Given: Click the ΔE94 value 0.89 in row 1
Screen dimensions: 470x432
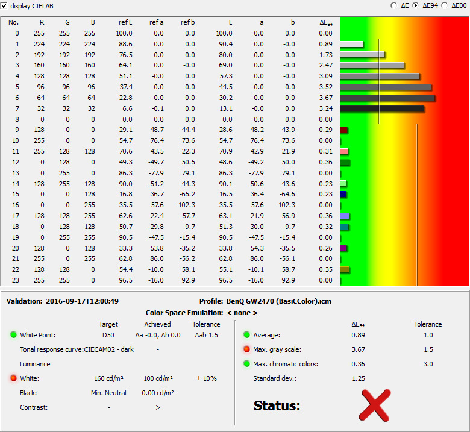Looking at the screenshot, I should pyautogui.click(x=326, y=44).
